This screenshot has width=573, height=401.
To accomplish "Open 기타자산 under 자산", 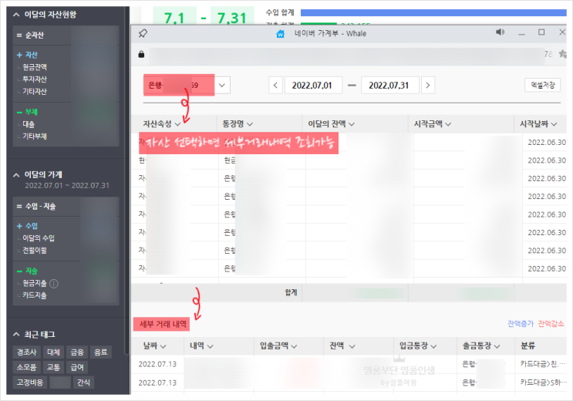I will coord(35,92).
